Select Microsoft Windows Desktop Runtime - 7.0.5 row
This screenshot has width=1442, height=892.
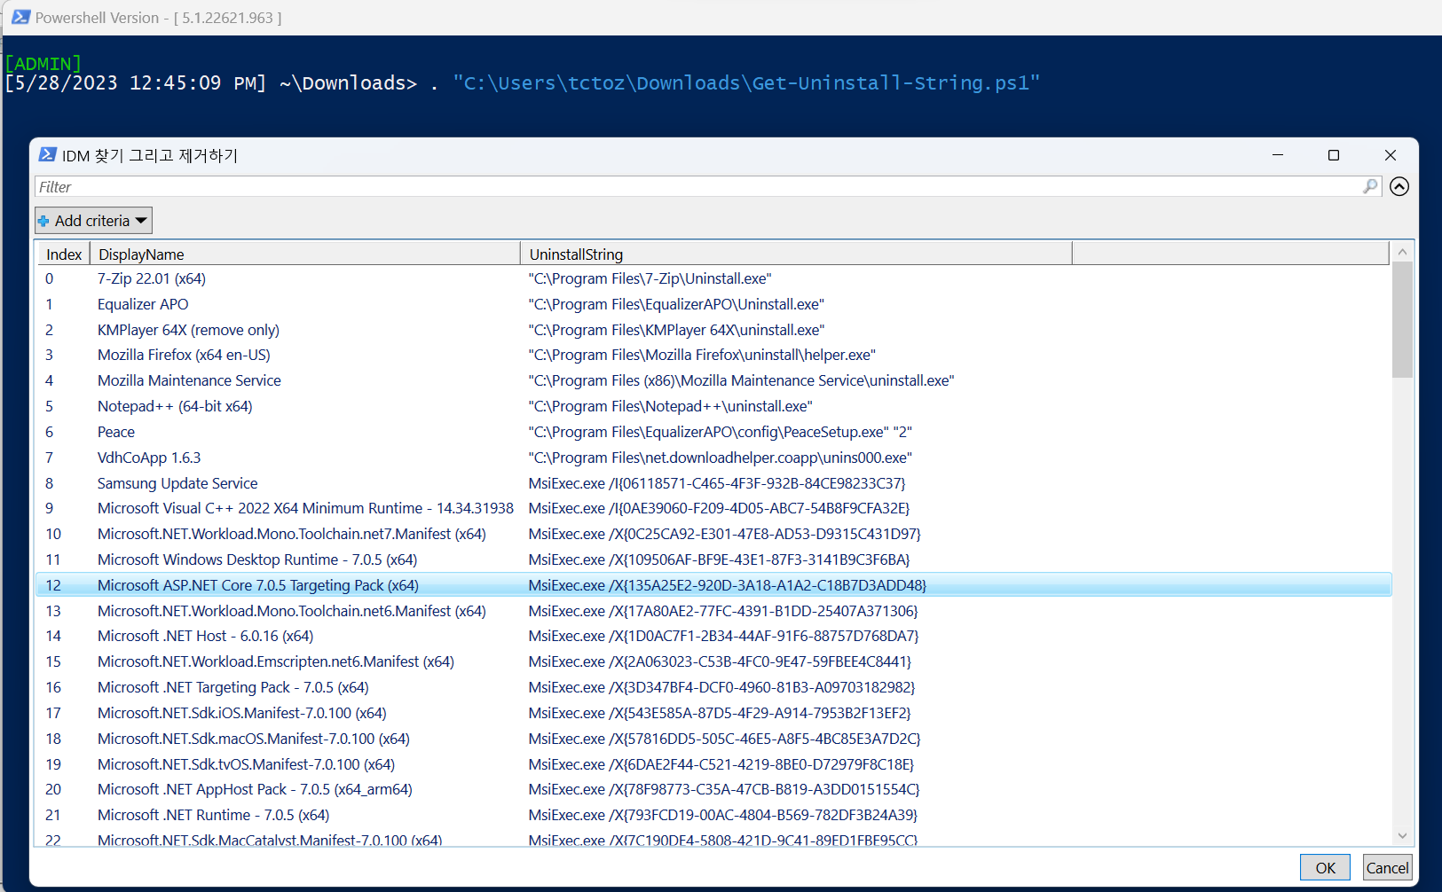pyautogui.click(x=713, y=559)
